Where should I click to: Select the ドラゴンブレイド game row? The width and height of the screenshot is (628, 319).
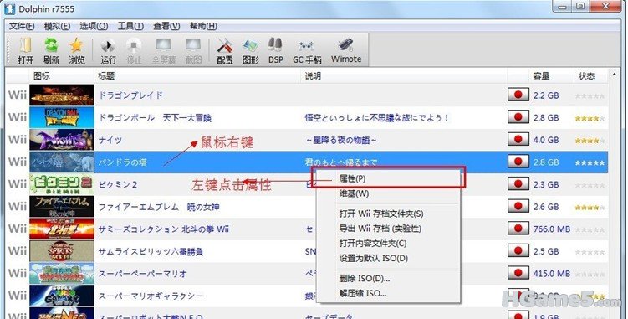(307, 95)
